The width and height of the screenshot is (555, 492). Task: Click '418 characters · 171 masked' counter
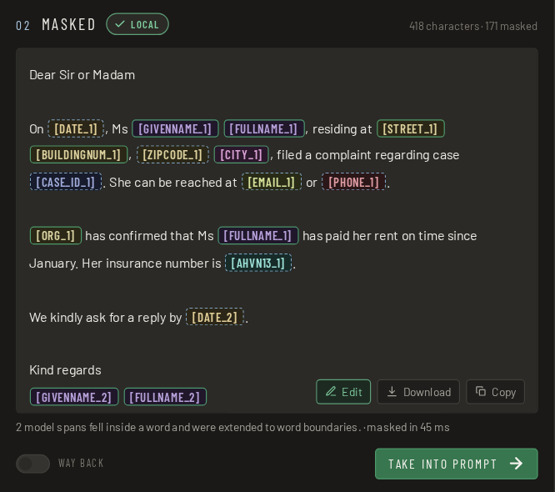473,26
